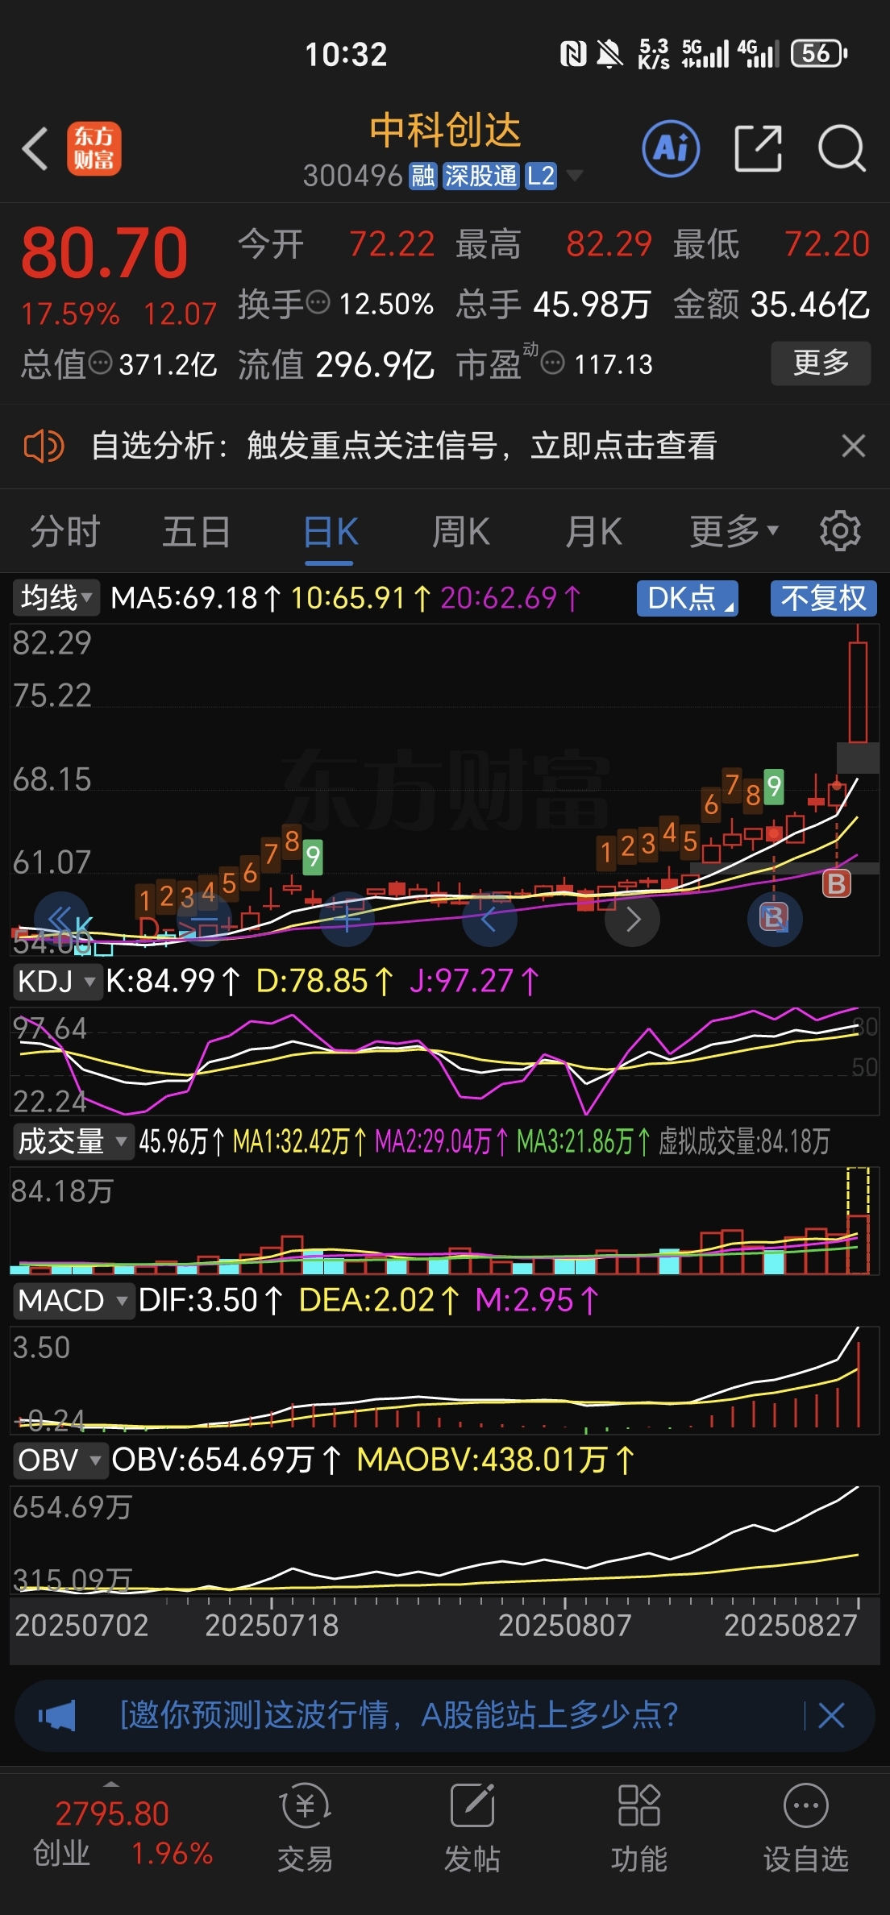Open the 更多 period dropdown

734,532
